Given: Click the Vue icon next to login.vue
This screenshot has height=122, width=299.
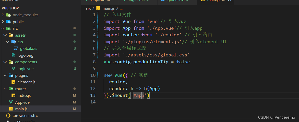Looking at the screenshot, I should click(x=13, y=69).
